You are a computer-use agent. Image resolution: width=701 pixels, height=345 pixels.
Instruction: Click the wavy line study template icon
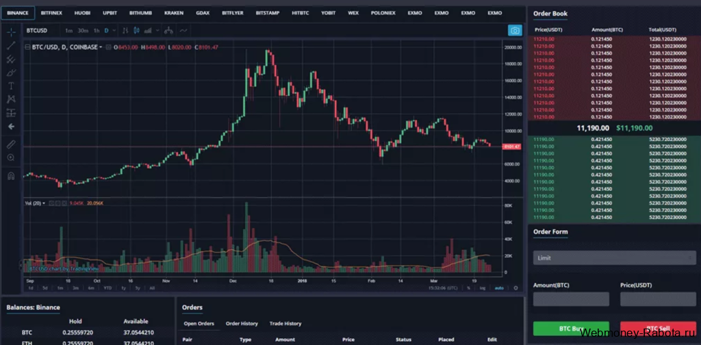click(183, 31)
